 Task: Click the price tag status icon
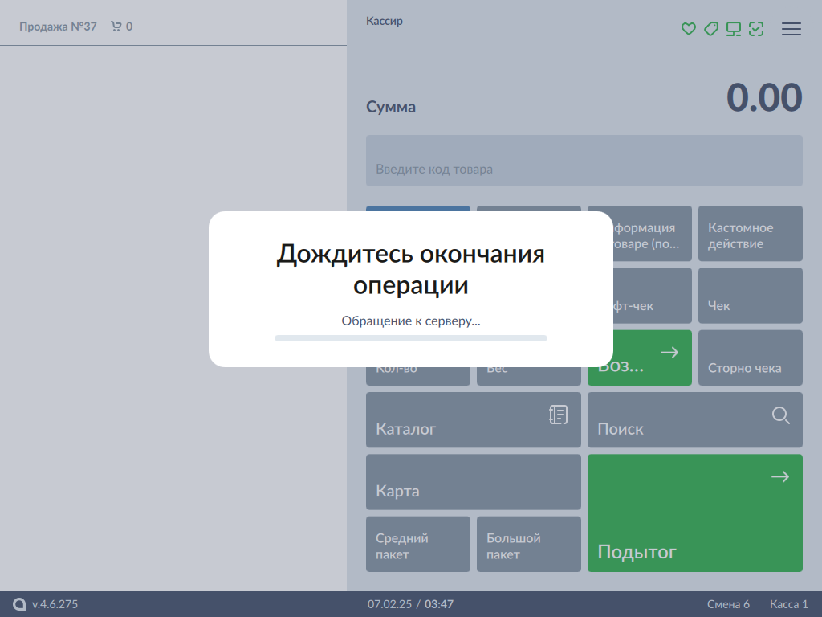(x=710, y=29)
